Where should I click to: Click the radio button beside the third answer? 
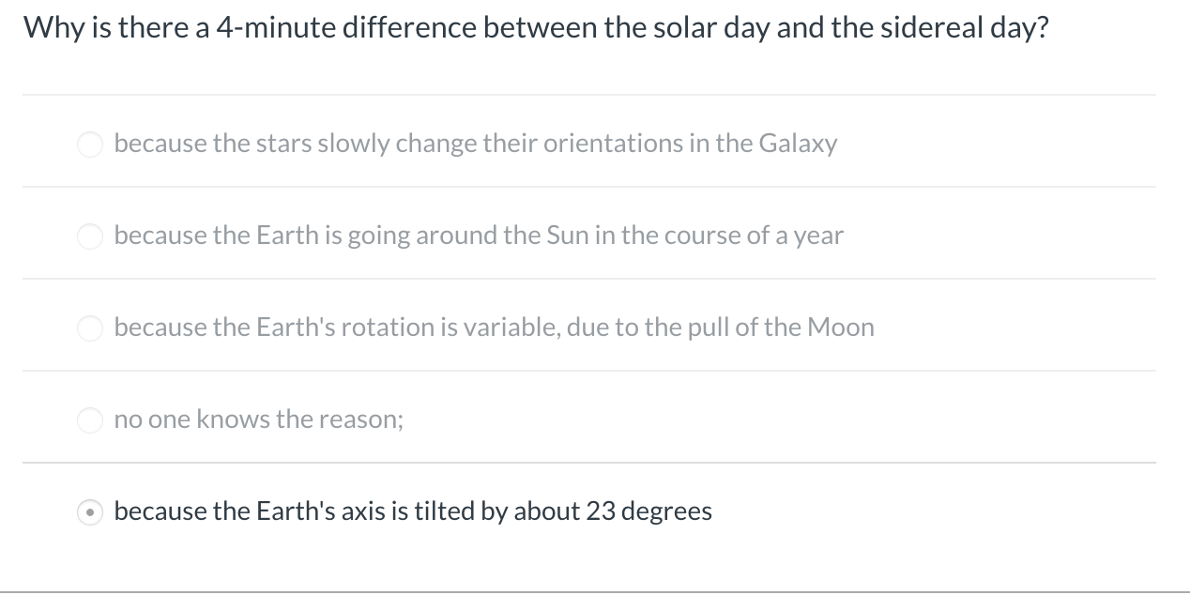click(x=90, y=328)
